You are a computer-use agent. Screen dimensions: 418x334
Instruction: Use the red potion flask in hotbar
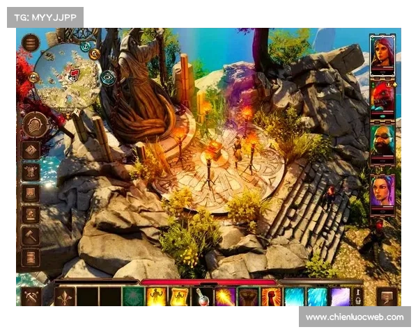coord(202,296)
